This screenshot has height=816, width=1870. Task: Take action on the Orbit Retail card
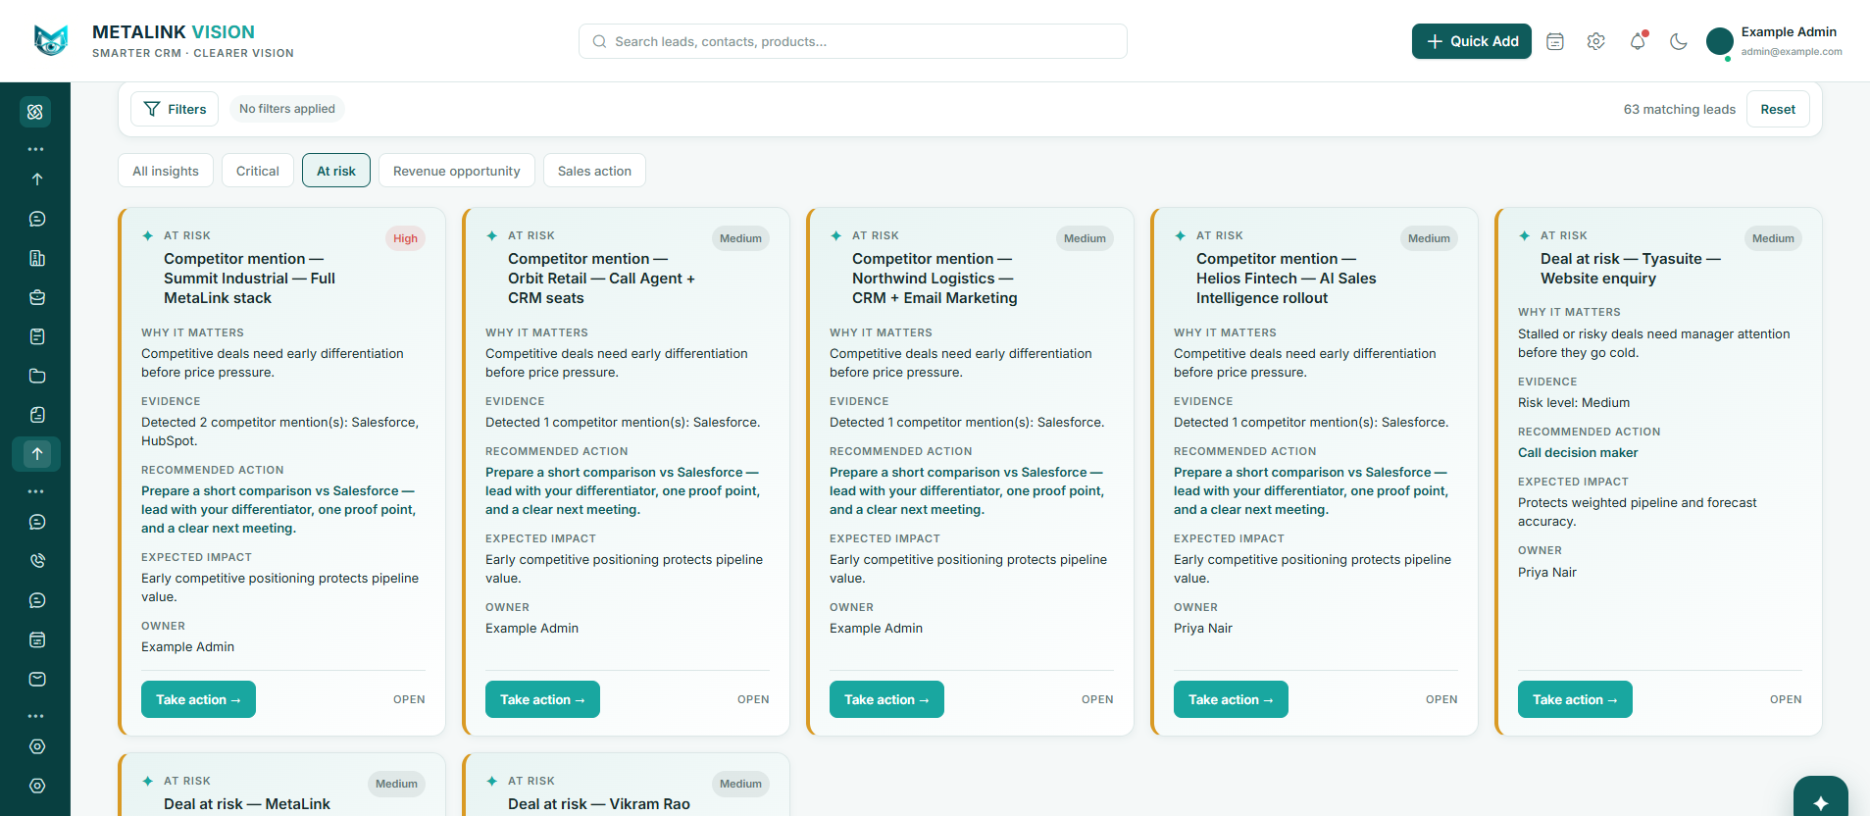click(x=542, y=699)
